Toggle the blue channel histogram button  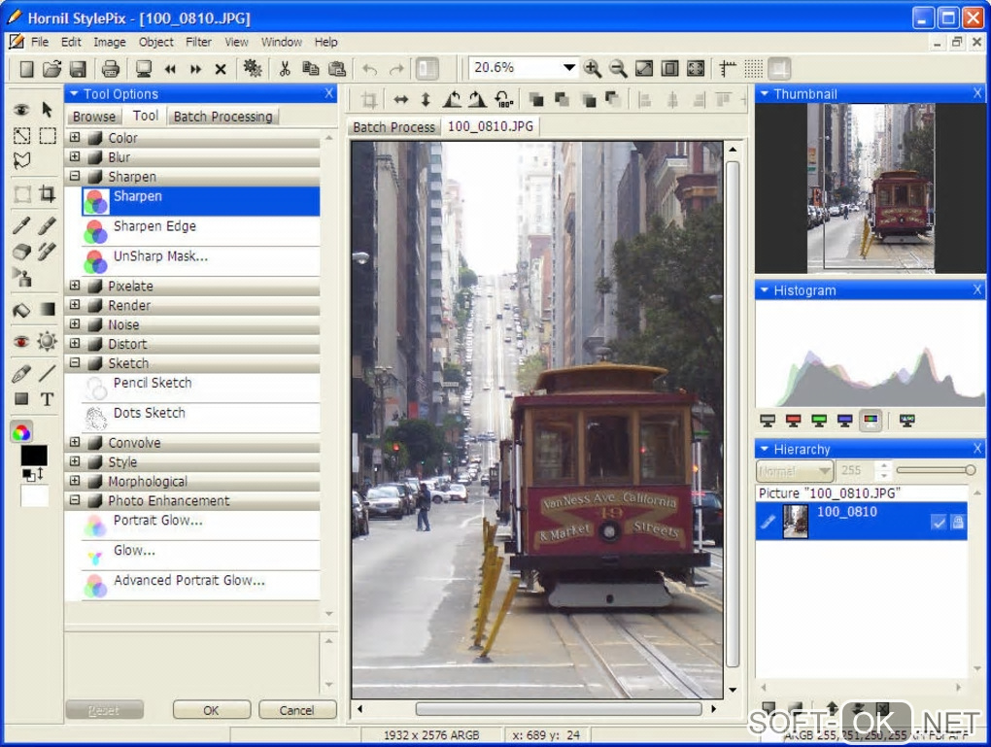pyautogui.click(x=844, y=421)
